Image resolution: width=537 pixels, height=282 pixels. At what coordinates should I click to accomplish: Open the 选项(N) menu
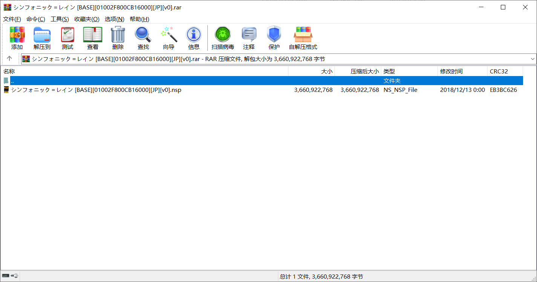[x=115, y=19]
